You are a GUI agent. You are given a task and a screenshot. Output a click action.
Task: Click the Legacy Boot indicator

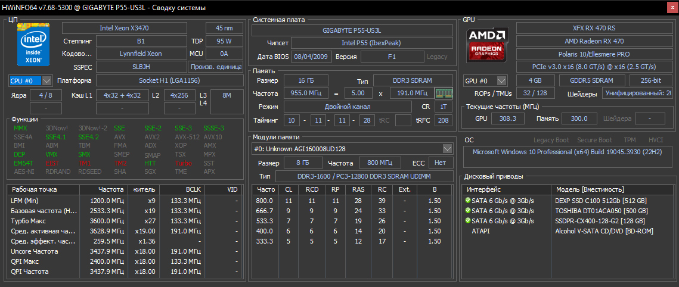coord(551,140)
